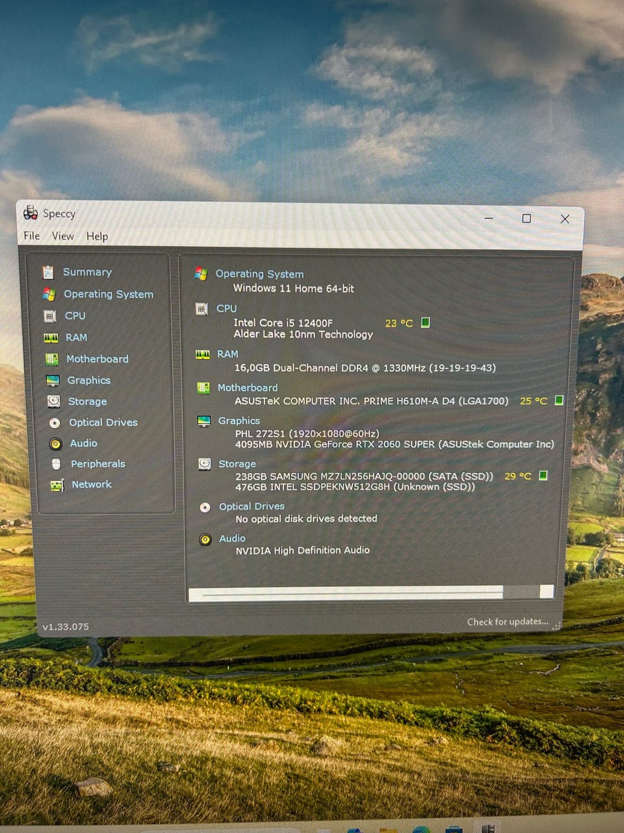Image resolution: width=624 pixels, height=833 pixels.
Task: Select the Optical Drives disc sidebar icon
Action: tap(55, 423)
